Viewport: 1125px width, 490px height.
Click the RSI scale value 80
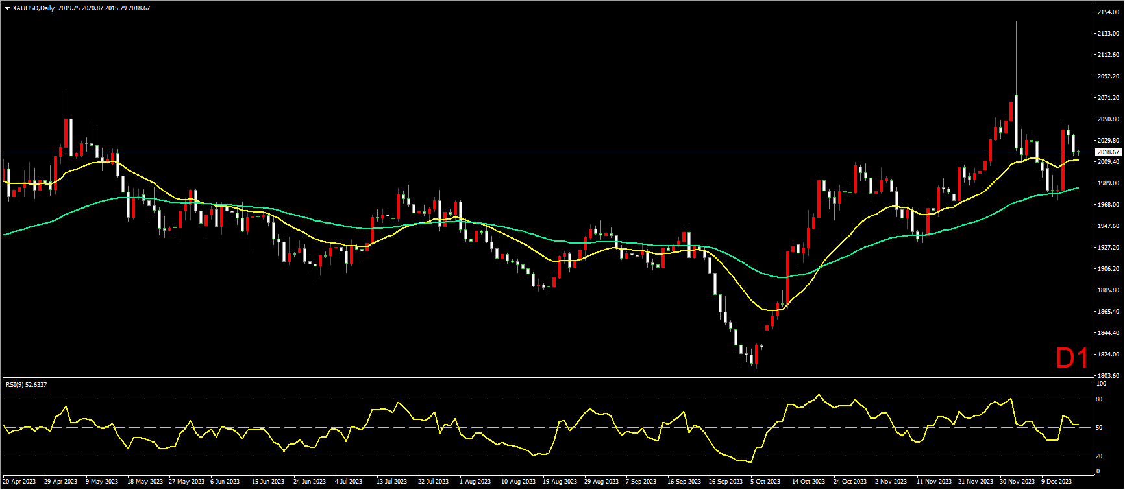tap(1100, 399)
